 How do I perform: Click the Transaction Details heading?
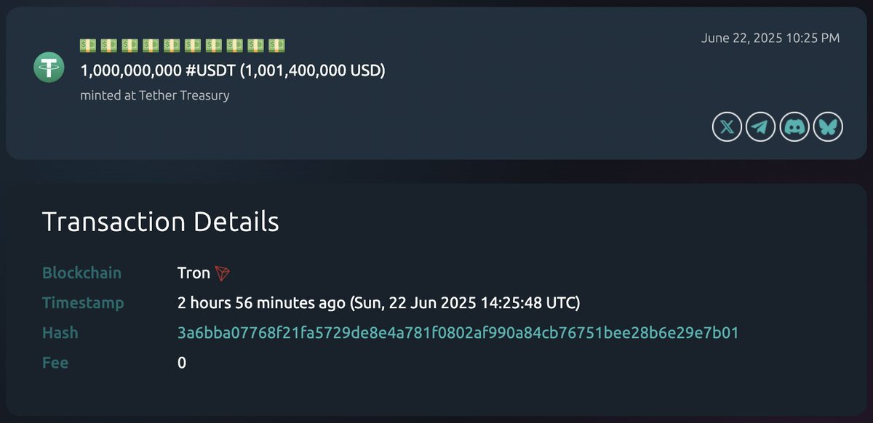point(161,222)
